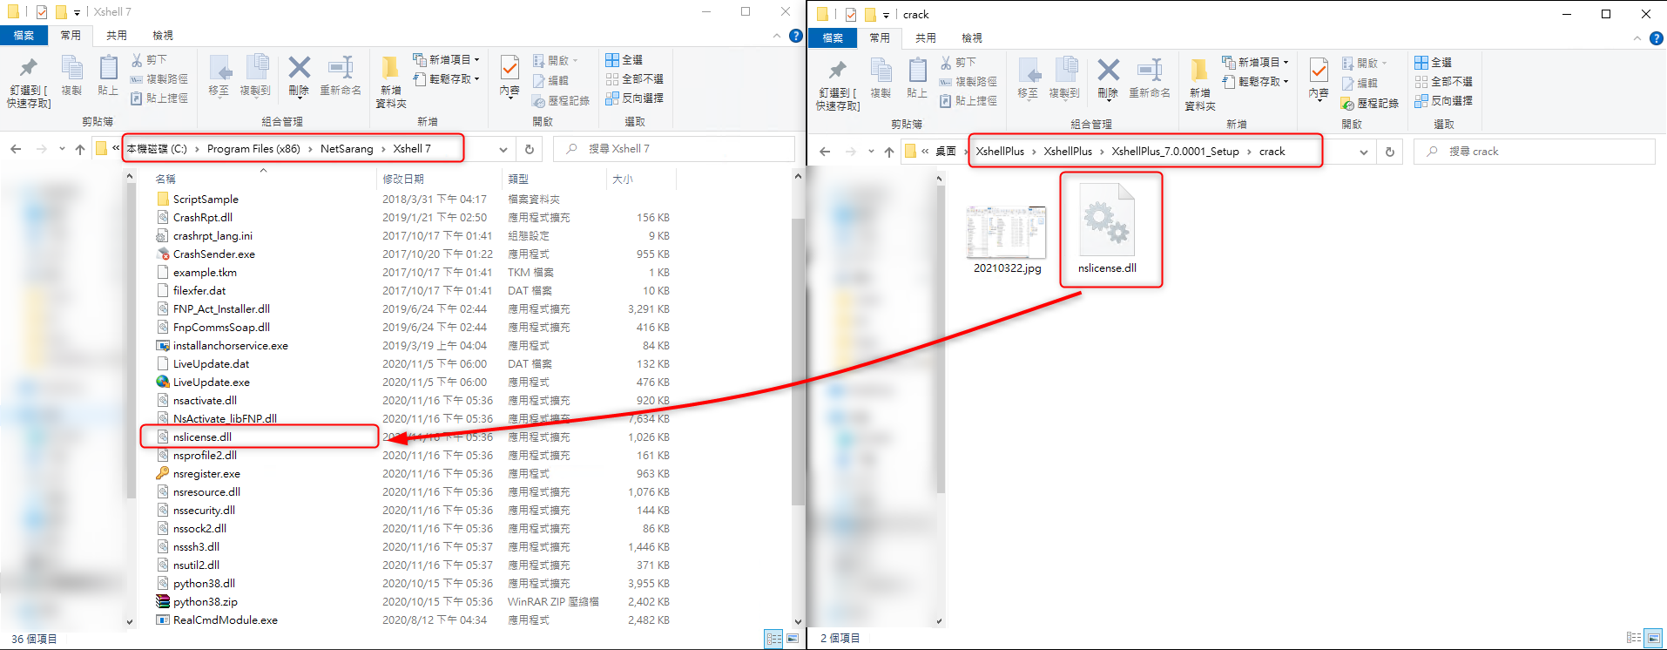Click Invert selection (反向選擇) in Xshell 7 ribbon
This screenshot has width=1667, height=650.
634,98
